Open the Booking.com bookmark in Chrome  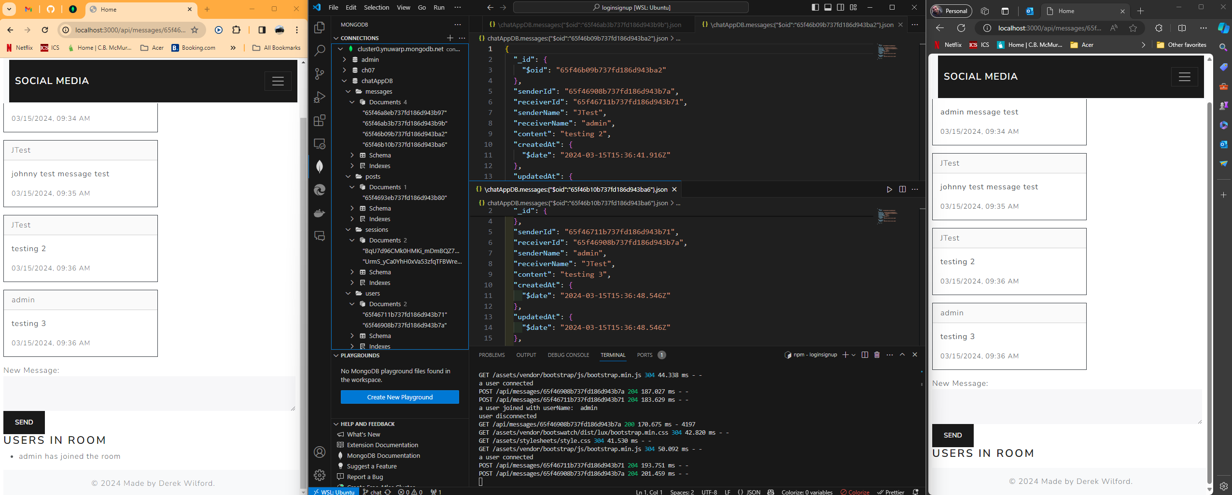click(194, 47)
